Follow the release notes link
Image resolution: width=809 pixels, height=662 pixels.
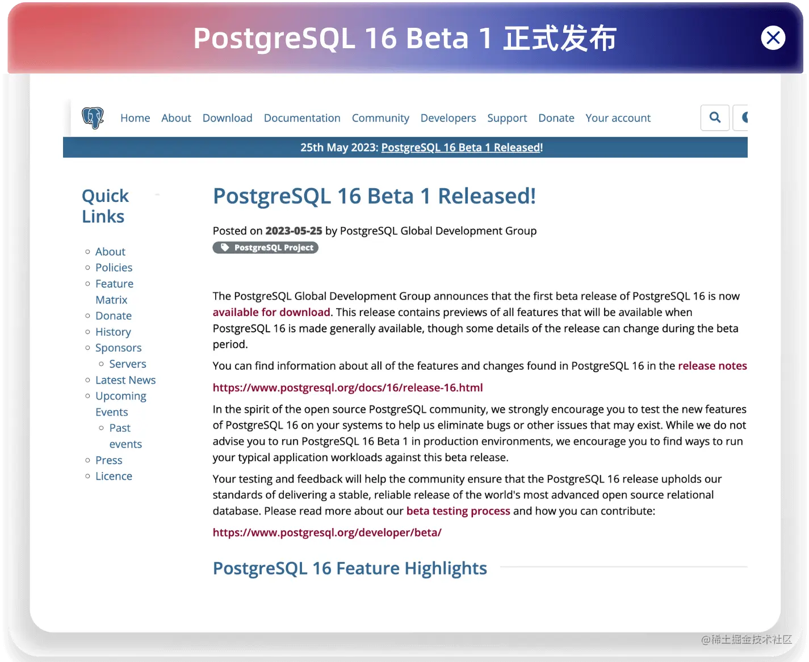[x=712, y=366]
